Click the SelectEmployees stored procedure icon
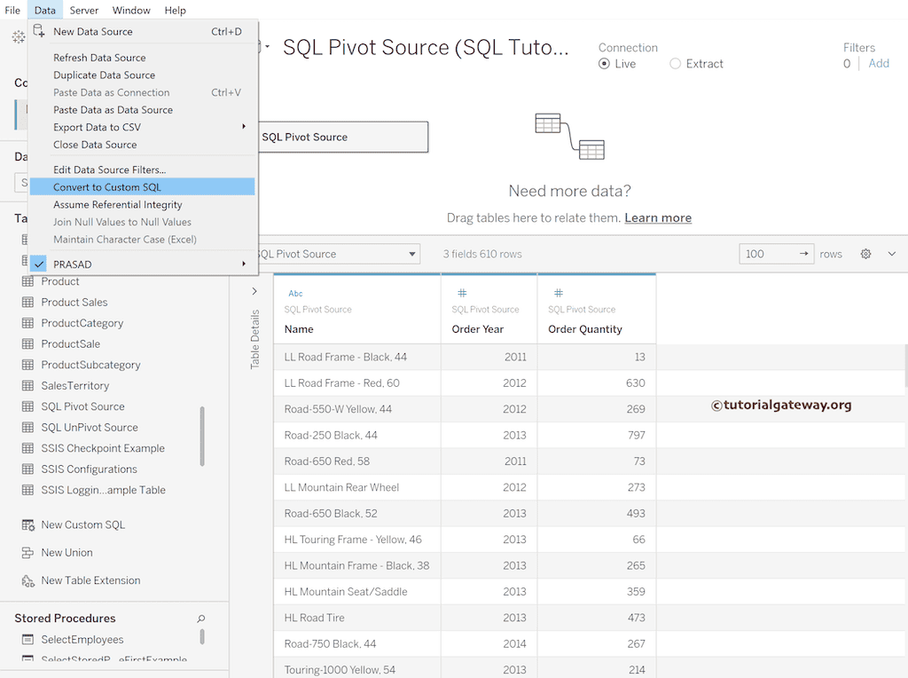Image resolution: width=908 pixels, height=678 pixels. click(x=27, y=640)
